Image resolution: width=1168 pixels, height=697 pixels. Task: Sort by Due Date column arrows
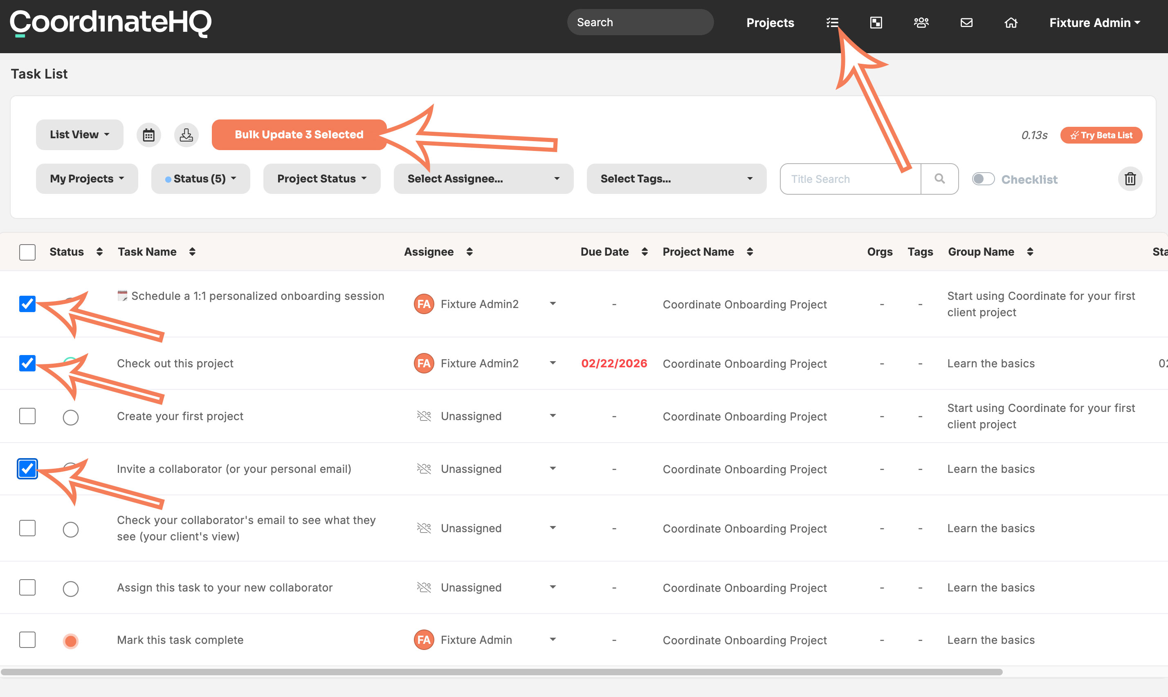(x=645, y=252)
